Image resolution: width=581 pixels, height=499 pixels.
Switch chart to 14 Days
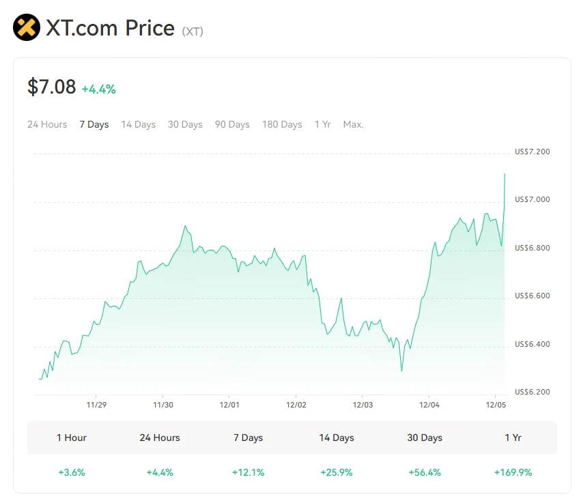pyautogui.click(x=139, y=124)
